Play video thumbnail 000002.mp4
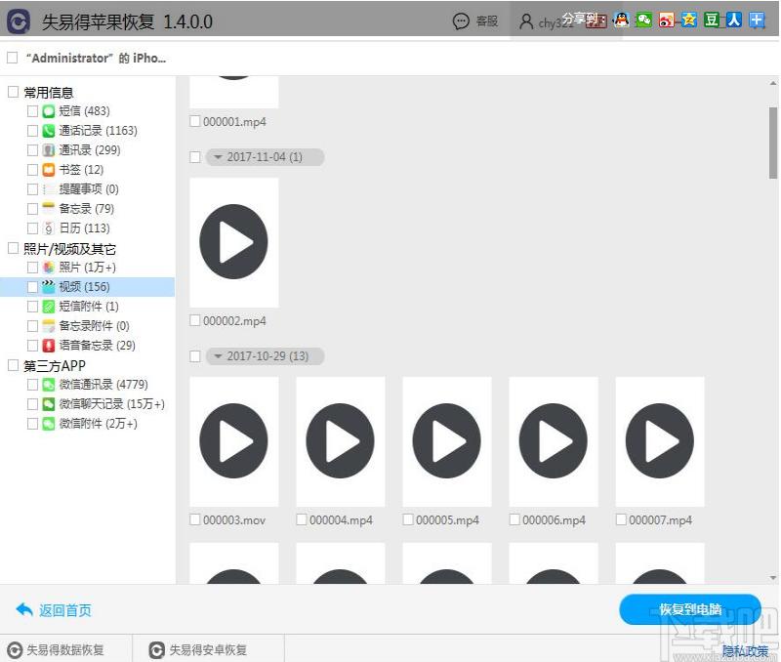The image size is (781, 662). click(x=233, y=242)
